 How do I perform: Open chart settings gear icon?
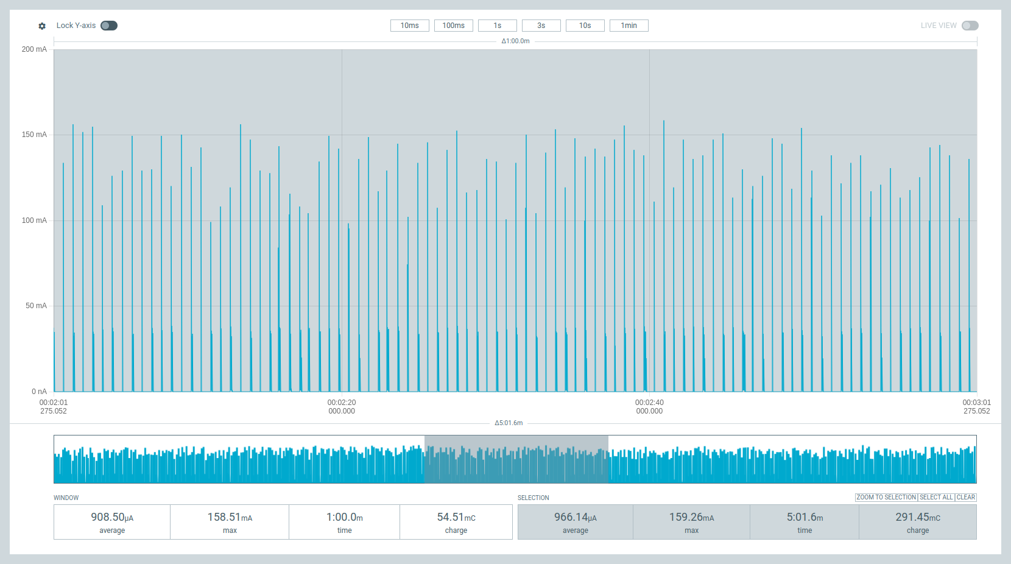click(x=42, y=26)
